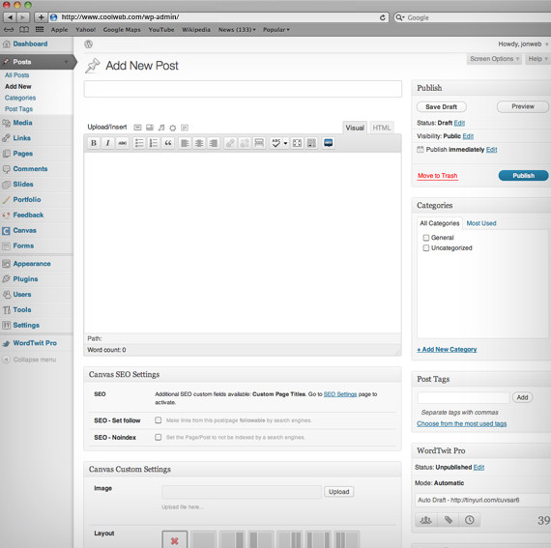
Task: Open the spellcheck language dropdown arrow
Action: pos(285,143)
